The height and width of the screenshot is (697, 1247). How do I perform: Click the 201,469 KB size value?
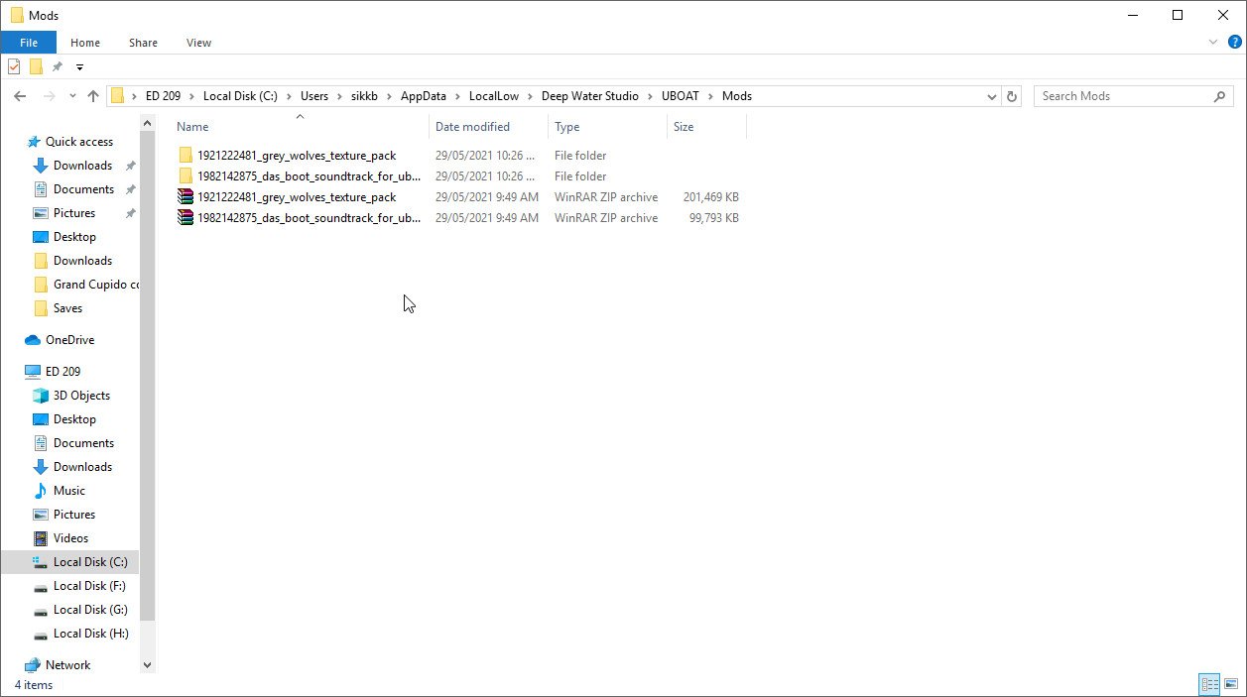[x=710, y=197]
